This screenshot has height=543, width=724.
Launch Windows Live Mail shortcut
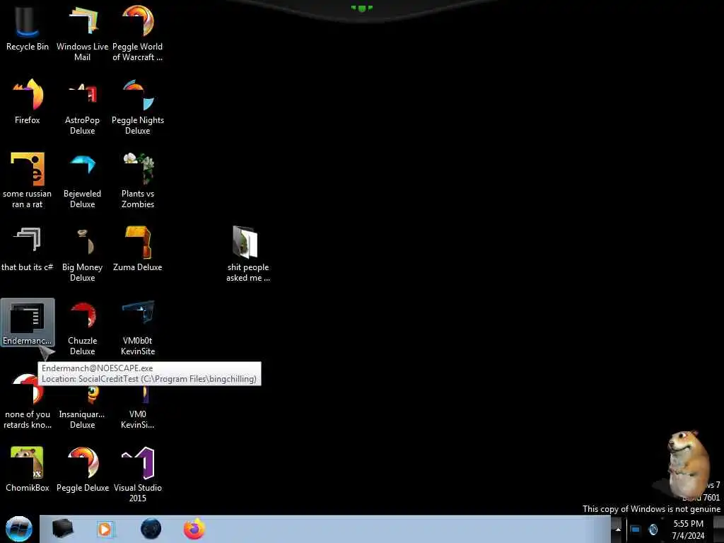(x=82, y=33)
